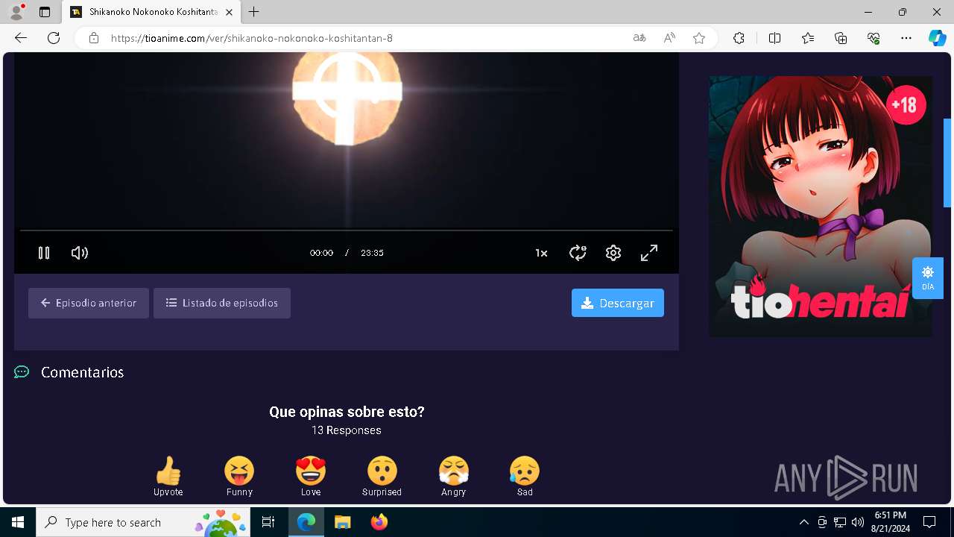
Task: Open Windows Start menu
Action: (18, 522)
